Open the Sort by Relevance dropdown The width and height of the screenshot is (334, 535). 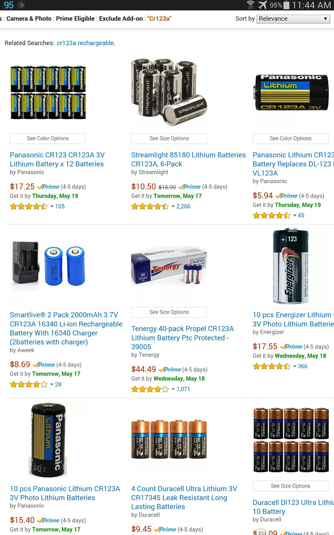pyautogui.click(x=293, y=19)
